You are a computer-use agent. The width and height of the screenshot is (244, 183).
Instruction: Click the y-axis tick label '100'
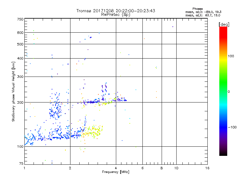[20, 146]
